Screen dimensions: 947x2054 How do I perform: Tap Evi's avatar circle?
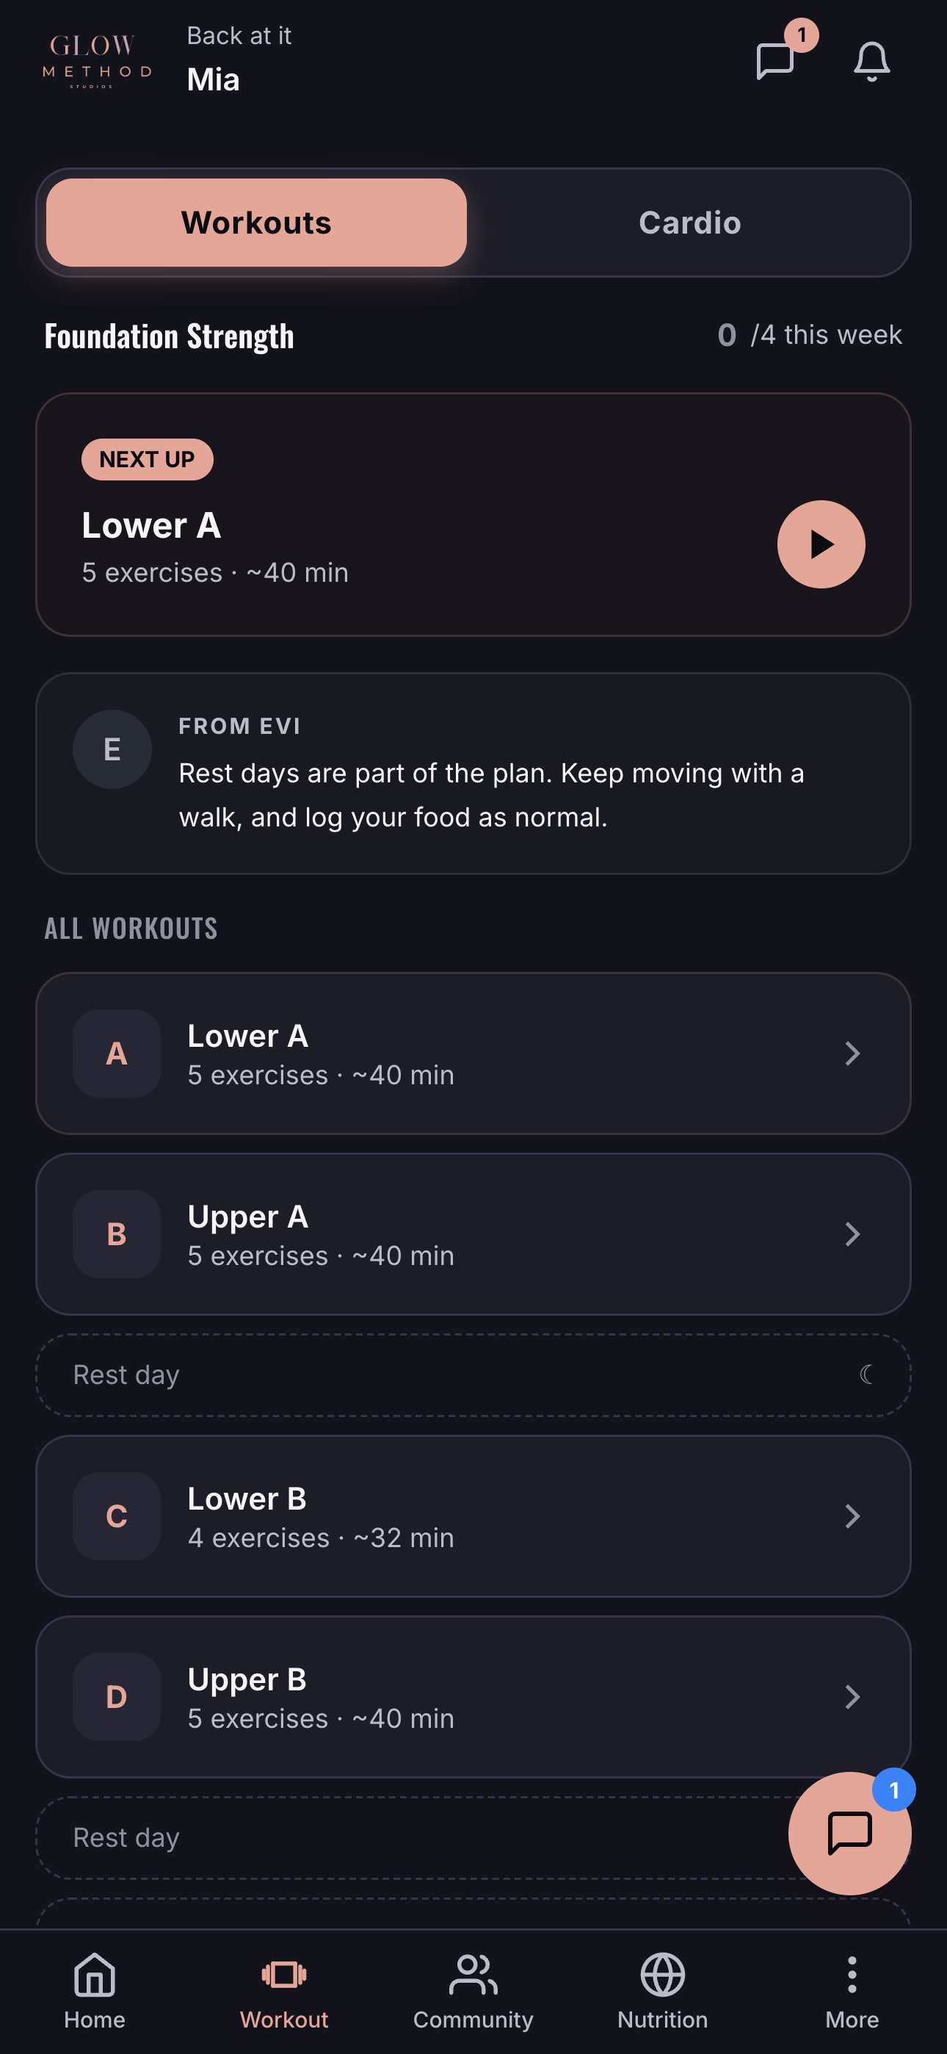(x=112, y=749)
